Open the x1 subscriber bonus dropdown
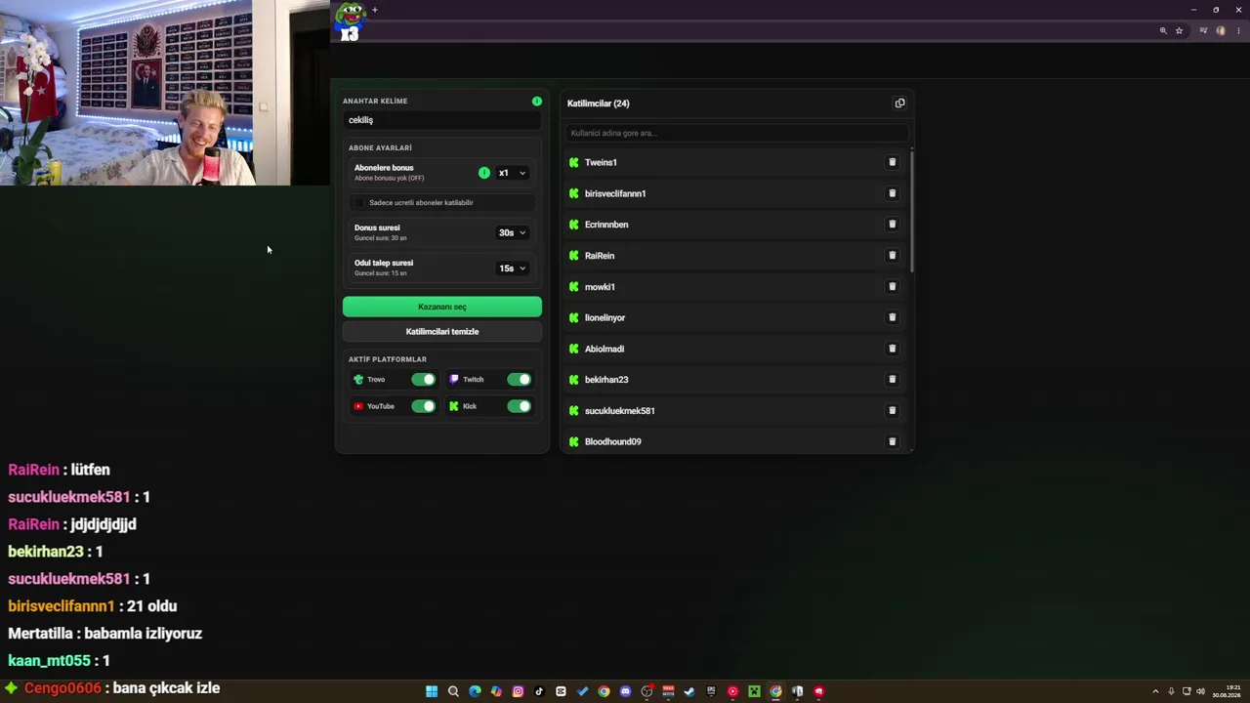Screen dimensions: 1250x703 click(512, 173)
